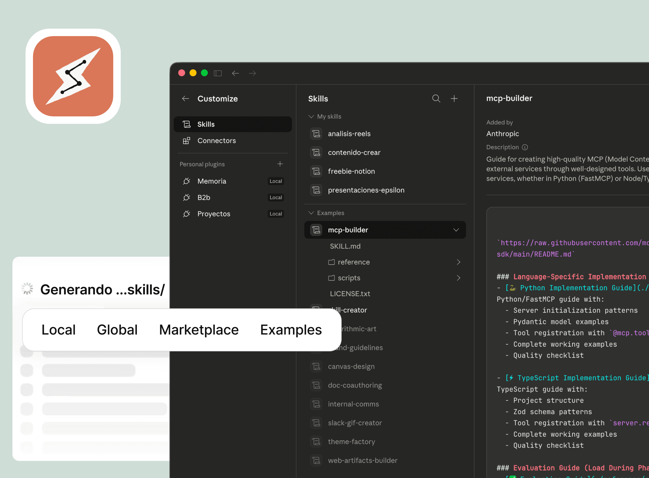
Task: Switch to the Marketplace tab
Action: coord(199,330)
